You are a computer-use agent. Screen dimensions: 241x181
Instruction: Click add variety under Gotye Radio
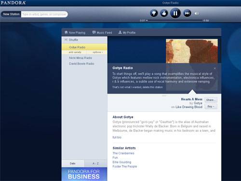(75, 52)
